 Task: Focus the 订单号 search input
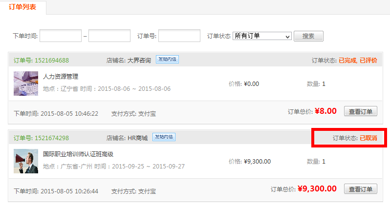click(x=179, y=36)
